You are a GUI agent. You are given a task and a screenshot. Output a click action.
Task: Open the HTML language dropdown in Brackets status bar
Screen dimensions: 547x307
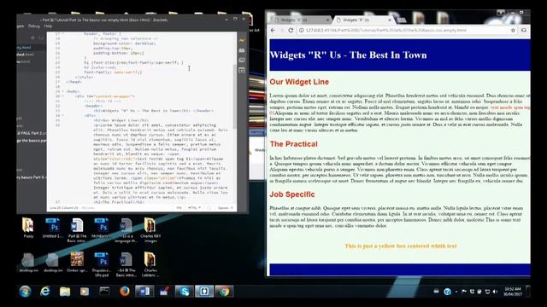point(194,208)
